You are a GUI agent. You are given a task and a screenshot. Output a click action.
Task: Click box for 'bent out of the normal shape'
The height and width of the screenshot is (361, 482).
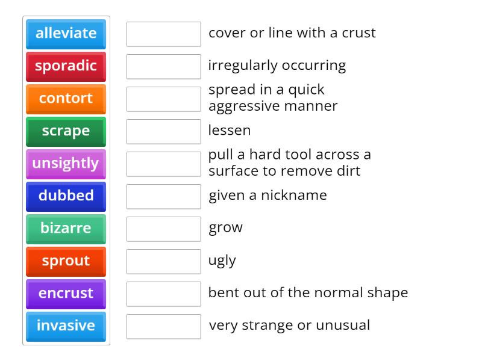pos(163,294)
